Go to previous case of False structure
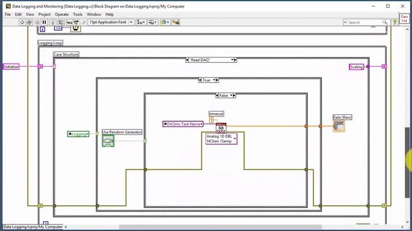Viewport: 412px width, 231px height. [217, 96]
